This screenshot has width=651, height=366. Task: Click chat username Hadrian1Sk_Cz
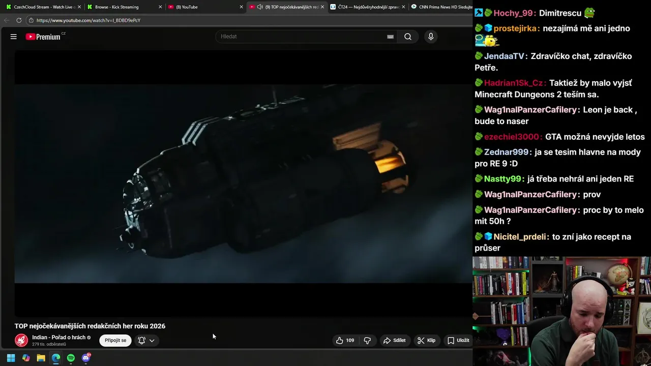tap(514, 83)
